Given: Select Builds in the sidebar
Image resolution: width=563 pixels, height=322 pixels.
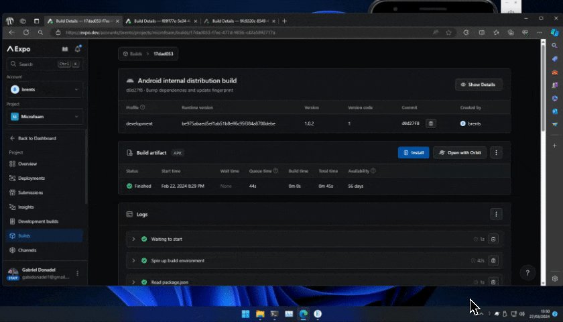Looking at the screenshot, I should [44, 235].
